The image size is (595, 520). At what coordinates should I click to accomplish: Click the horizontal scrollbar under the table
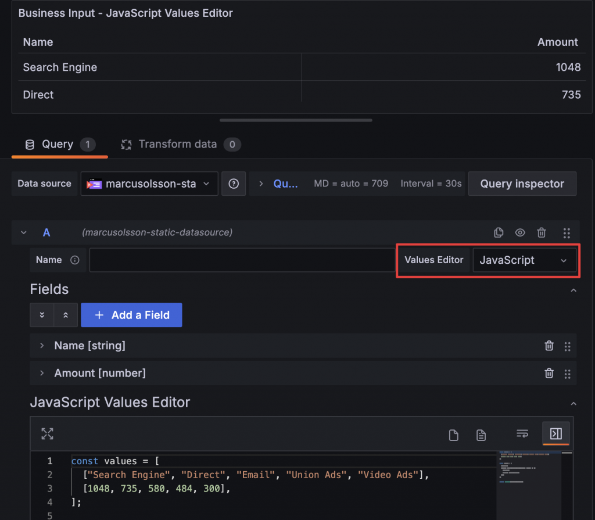[296, 120]
